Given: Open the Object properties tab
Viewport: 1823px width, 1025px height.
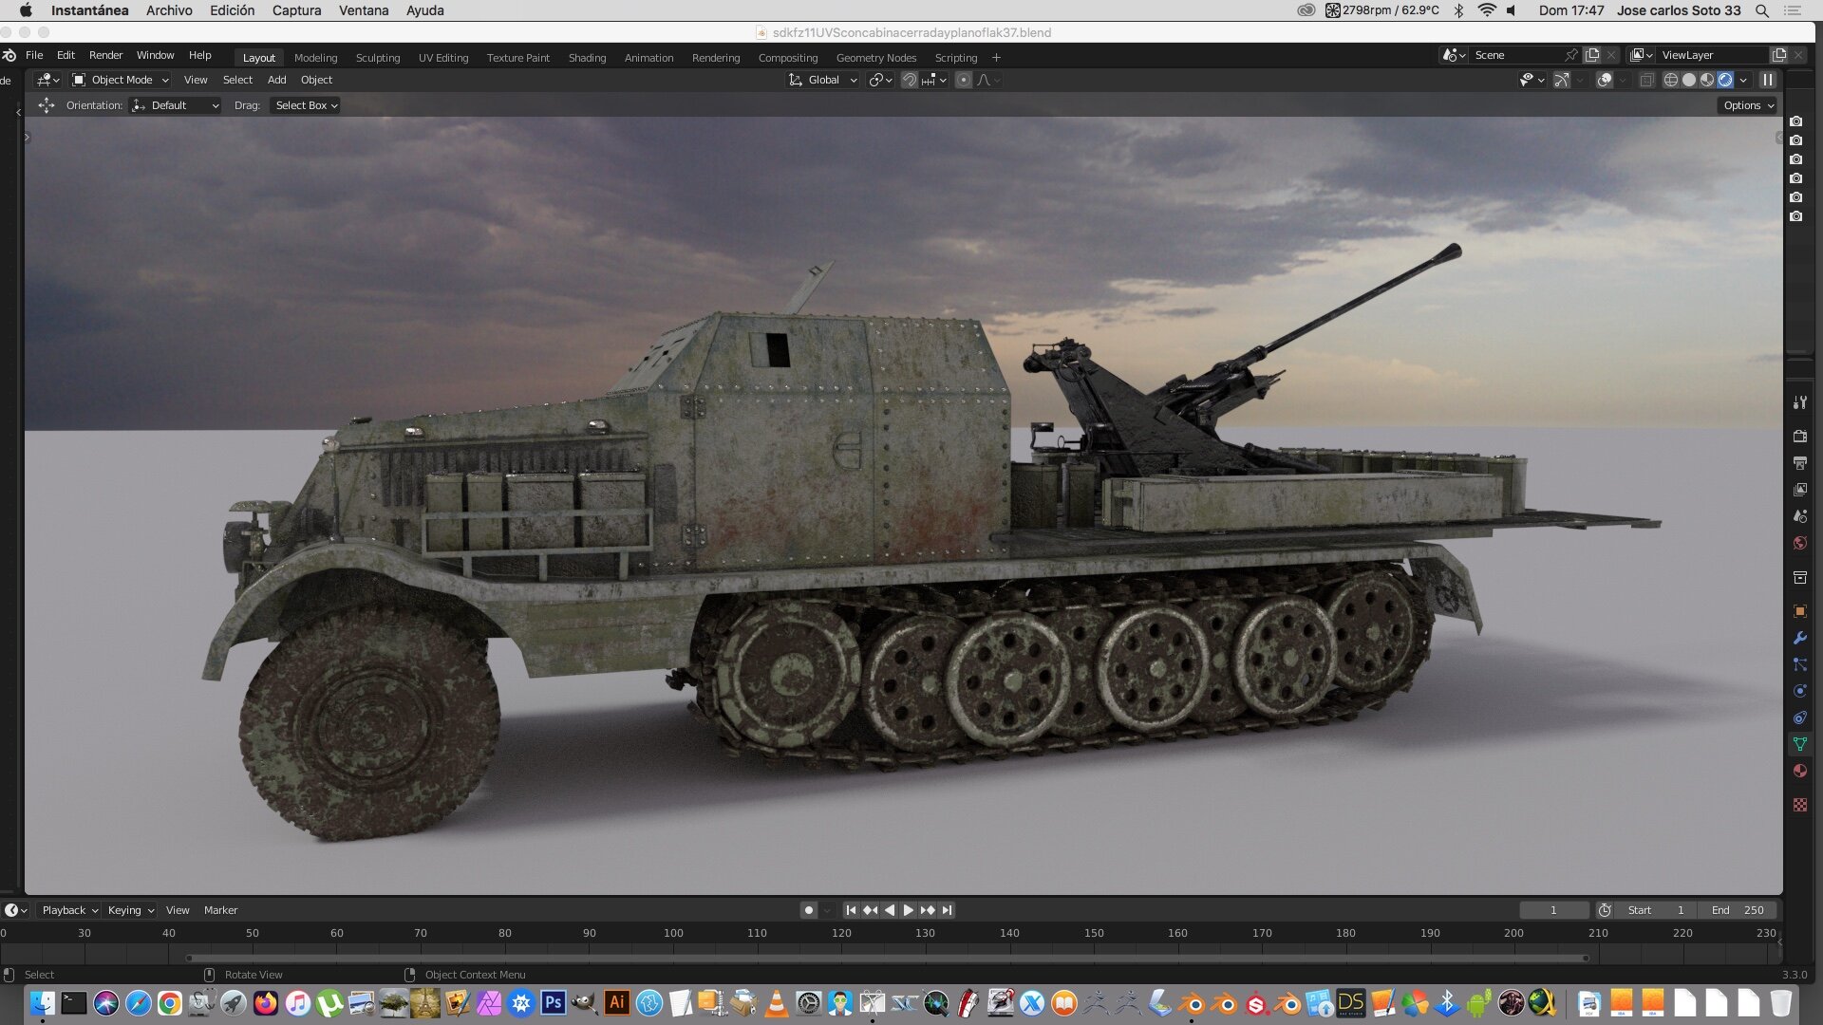Looking at the screenshot, I should [1799, 611].
